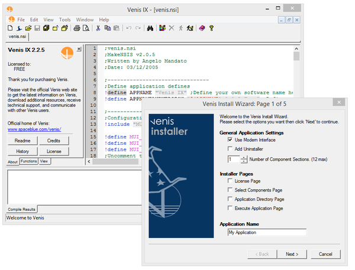The width and height of the screenshot is (355, 270).
Task: Click the Cut scissors icon
Action: [98, 28]
